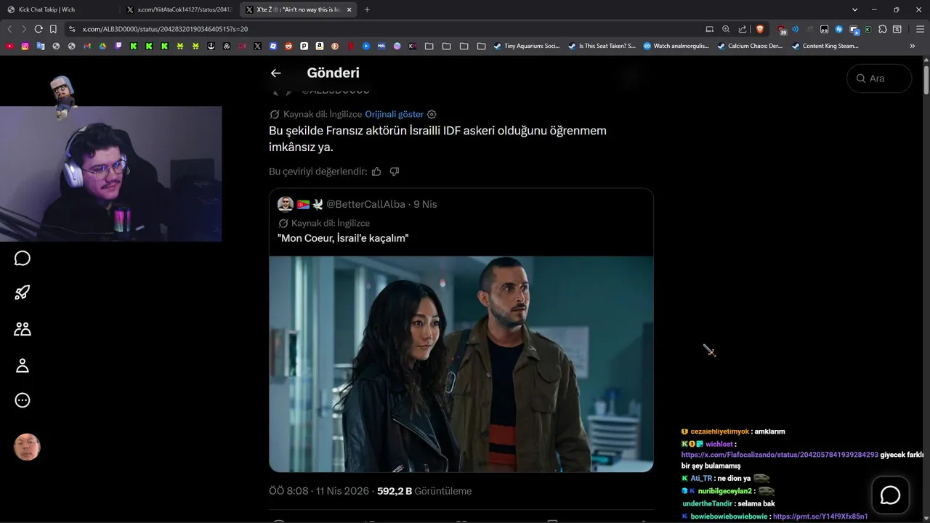Viewport: 930px width, 523px height.
Task: Bookmark this page from the toolbar
Action: tap(53, 29)
